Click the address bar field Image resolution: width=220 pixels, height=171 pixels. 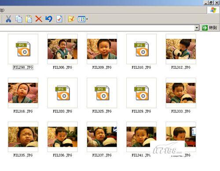click(x=97, y=28)
